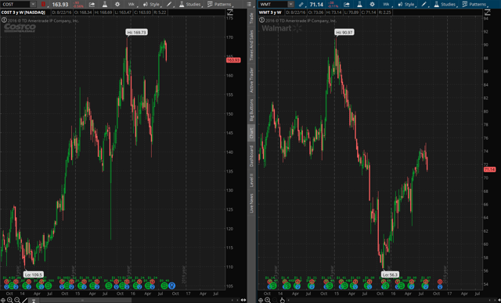
Task: Open the Trade sidebar tab
Action: 251,18
